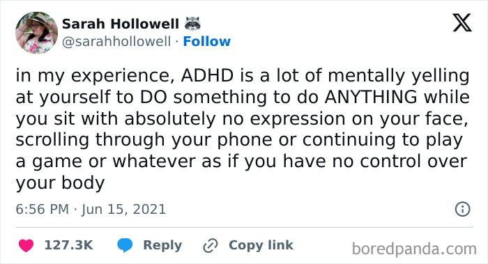Click the horizontal divider above the actions
488x264 pixels.
pyautogui.click(x=244, y=228)
